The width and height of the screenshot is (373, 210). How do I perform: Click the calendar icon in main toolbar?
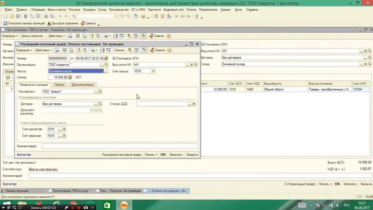click(163, 16)
